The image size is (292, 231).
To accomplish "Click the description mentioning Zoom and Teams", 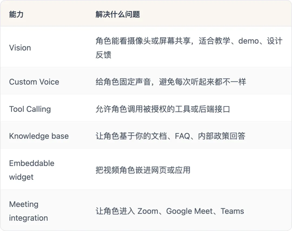I will (170, 211).
